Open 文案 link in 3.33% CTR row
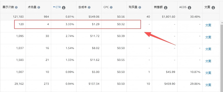223x92 pixels. coord(208,25)
